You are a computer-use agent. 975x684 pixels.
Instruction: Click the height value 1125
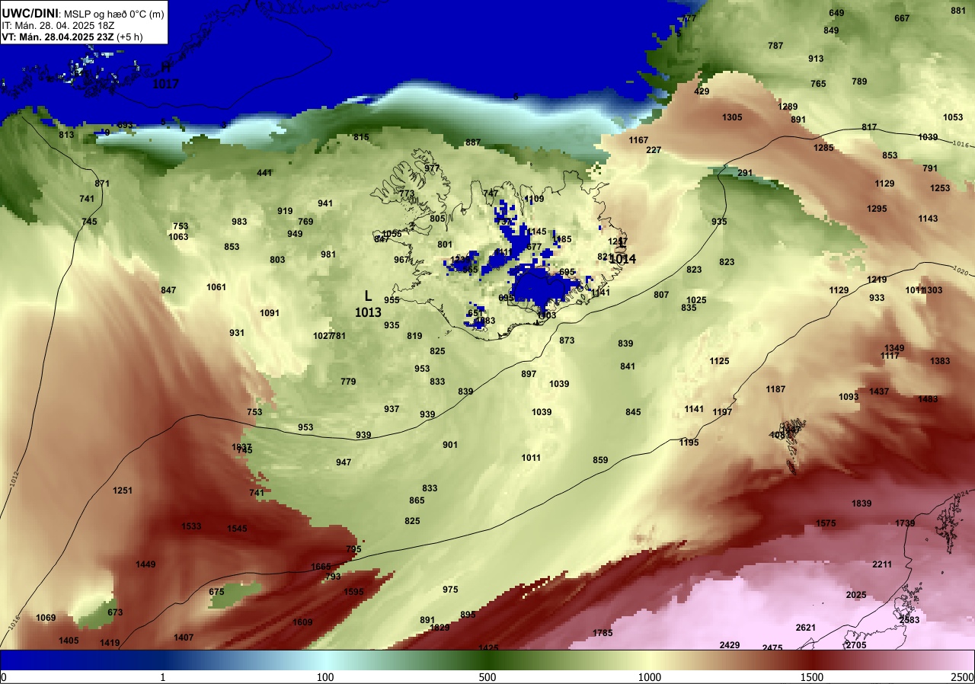[x=719, y=361]
